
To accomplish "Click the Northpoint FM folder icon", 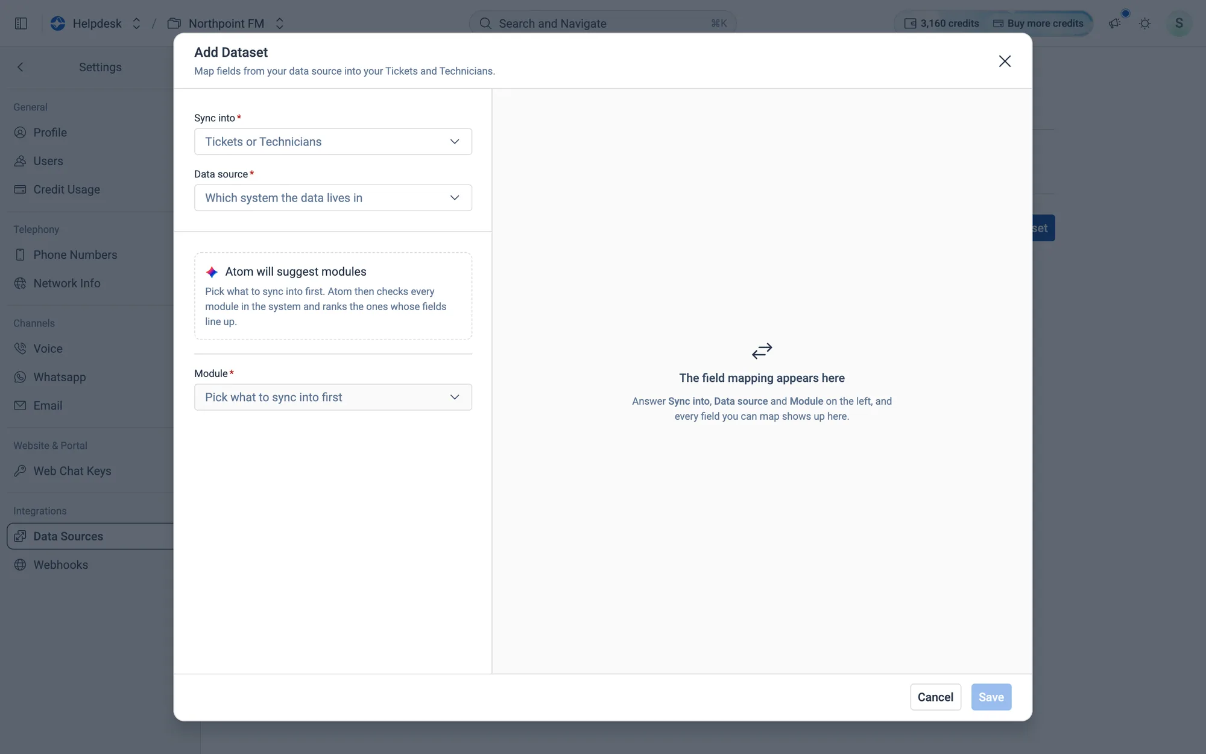I will (174, 24).
